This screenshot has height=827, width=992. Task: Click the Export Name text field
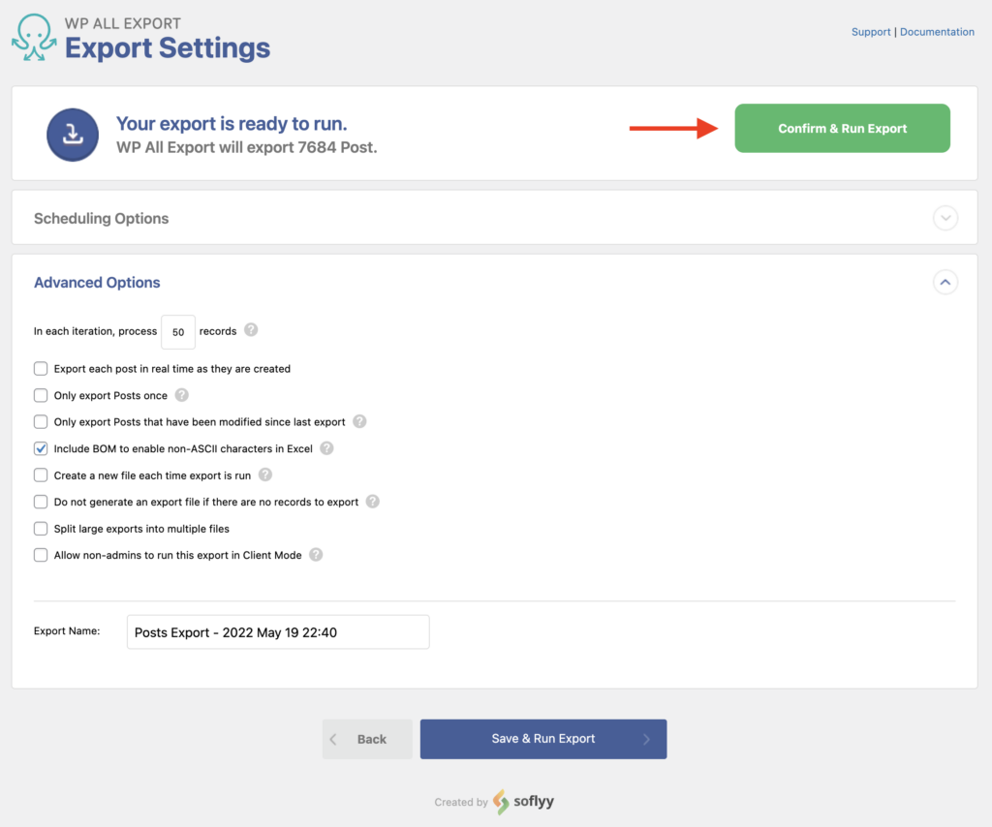coord(277,631)
